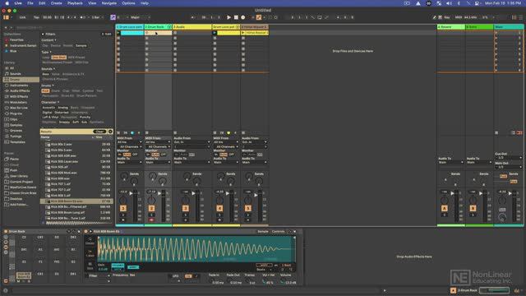This screenshot has width=526, height=296.
Task: Open Grooves category in browser
Action: [x=16, y=131]
